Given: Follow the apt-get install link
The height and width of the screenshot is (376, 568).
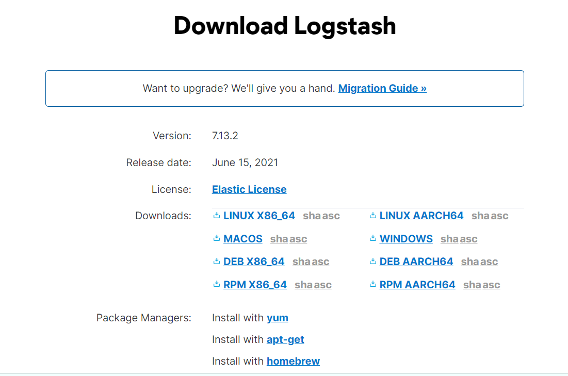Looking at the screenshot, I should (285, 340).
